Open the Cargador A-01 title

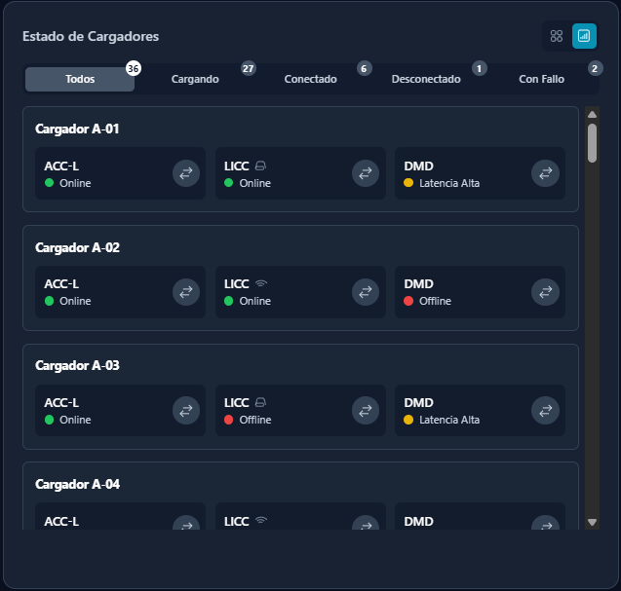pyautogui.click(x=77, y=129)
